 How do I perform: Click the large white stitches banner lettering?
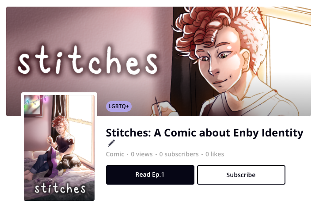[x=87, y=61]
